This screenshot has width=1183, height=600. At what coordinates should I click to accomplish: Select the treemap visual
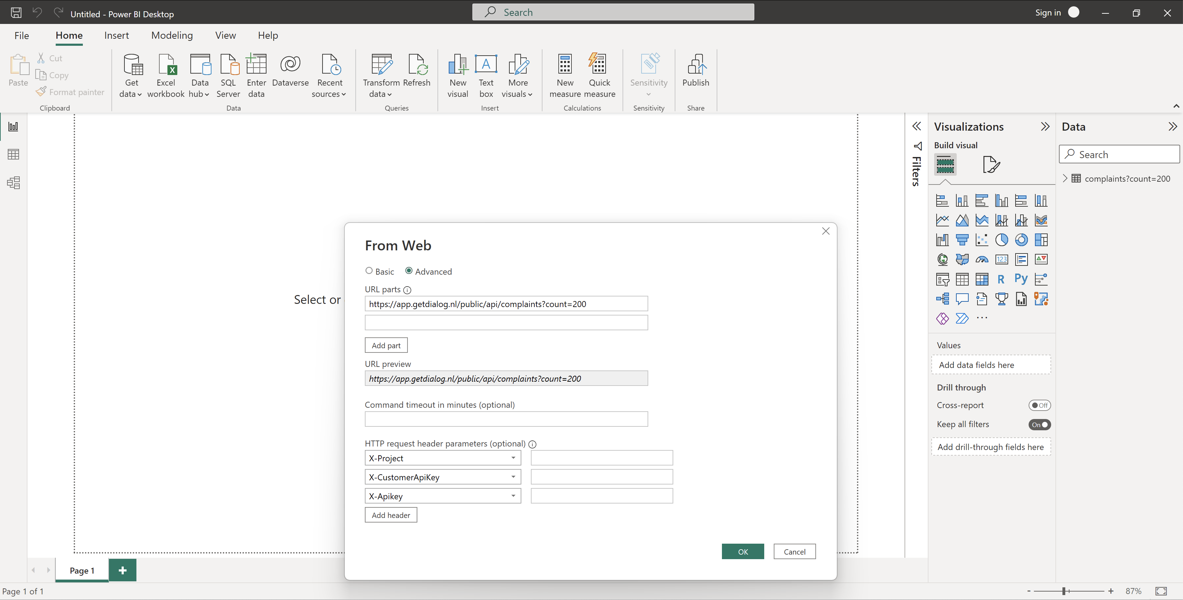[1041, 240]
